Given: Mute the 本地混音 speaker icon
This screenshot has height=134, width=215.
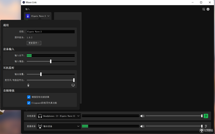Looking at the screenshot, I should [x=142, y=116].
